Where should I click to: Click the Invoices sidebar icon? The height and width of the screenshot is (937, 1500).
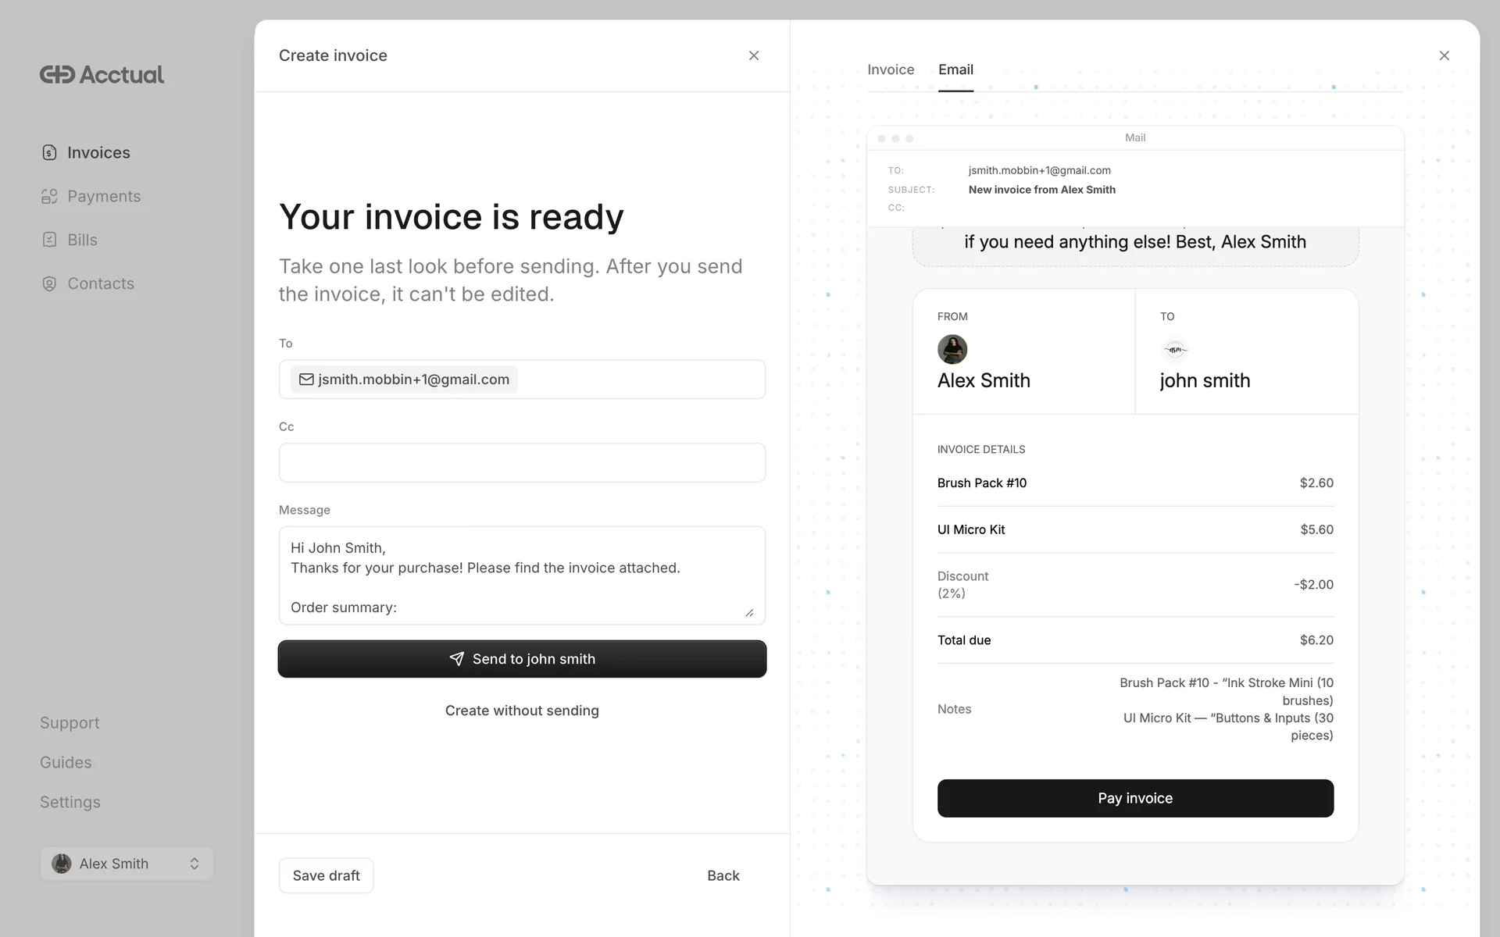pyautogui.click(x=49, y=152)
